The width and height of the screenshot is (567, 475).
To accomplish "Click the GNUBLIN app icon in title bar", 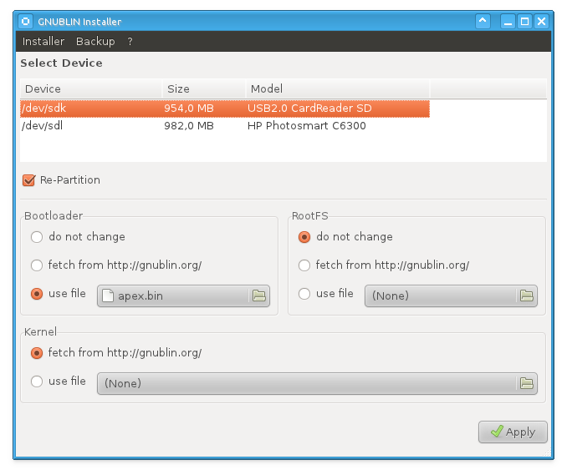I will coord(25,22).
